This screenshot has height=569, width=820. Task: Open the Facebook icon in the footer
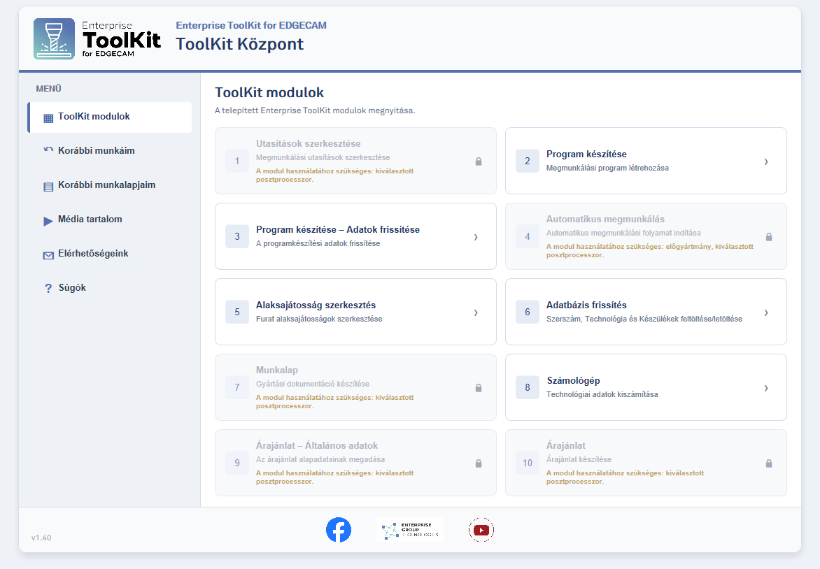point(339,530)
